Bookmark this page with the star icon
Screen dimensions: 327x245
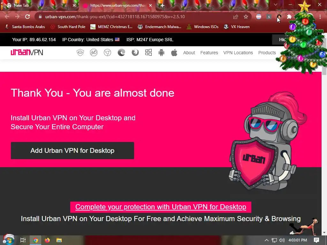pyautogui.click(x=246, y=17)
